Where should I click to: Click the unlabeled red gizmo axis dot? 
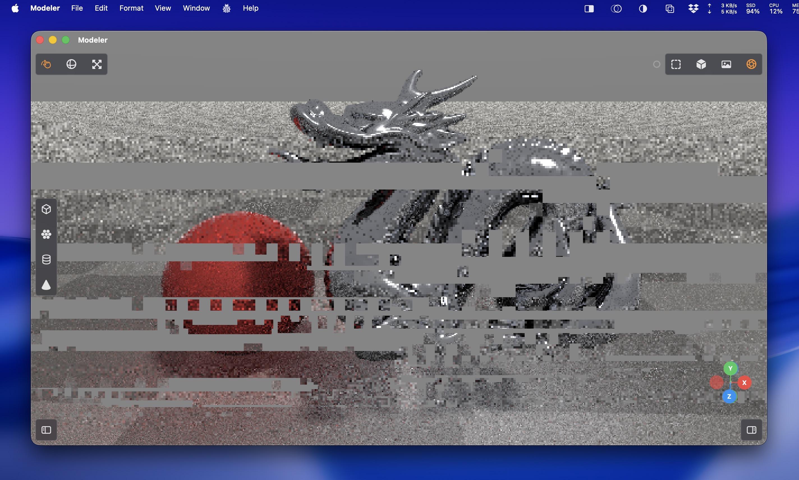tap(717, 382)
